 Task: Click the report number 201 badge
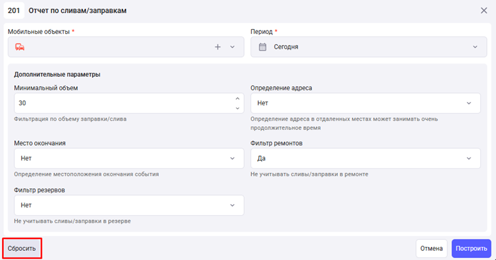pos(14,10)
